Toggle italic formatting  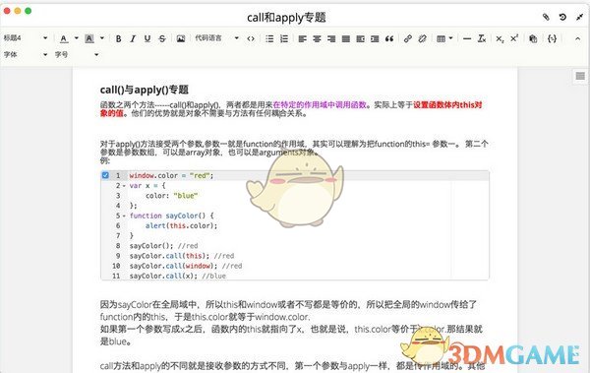pyautogui.click(x=133, y=38)
